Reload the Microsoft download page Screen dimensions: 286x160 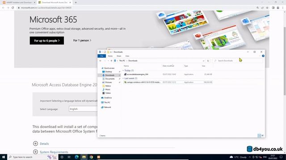coord(13,8)
